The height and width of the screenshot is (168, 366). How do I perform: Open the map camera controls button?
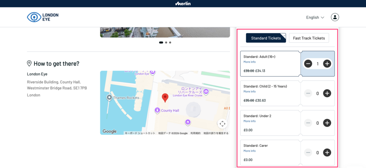[x=222, y=124]
